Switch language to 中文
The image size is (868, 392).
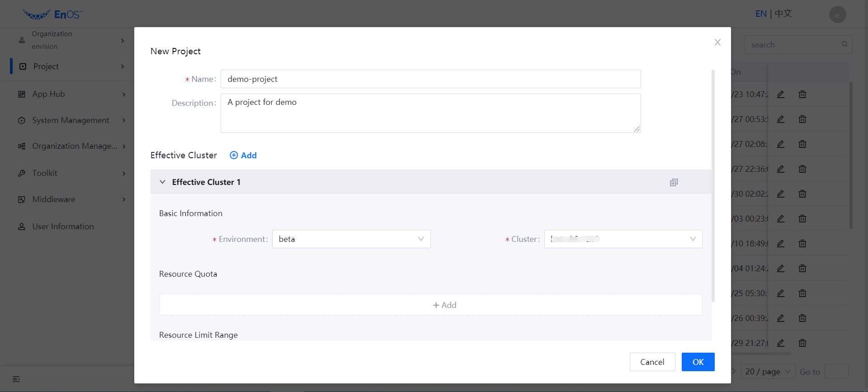click(783, 14)
